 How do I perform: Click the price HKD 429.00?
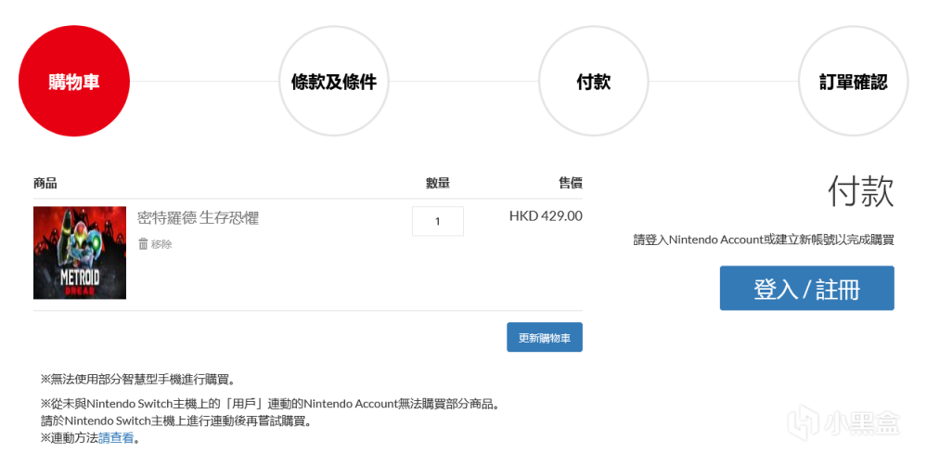point(546,216)
